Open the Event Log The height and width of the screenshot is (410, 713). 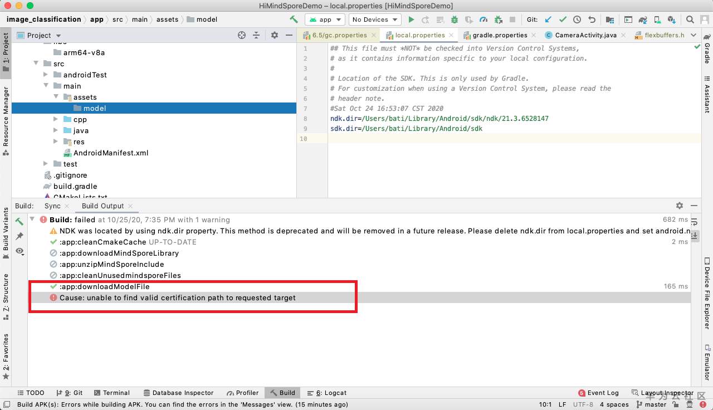[x=598, y=393]
